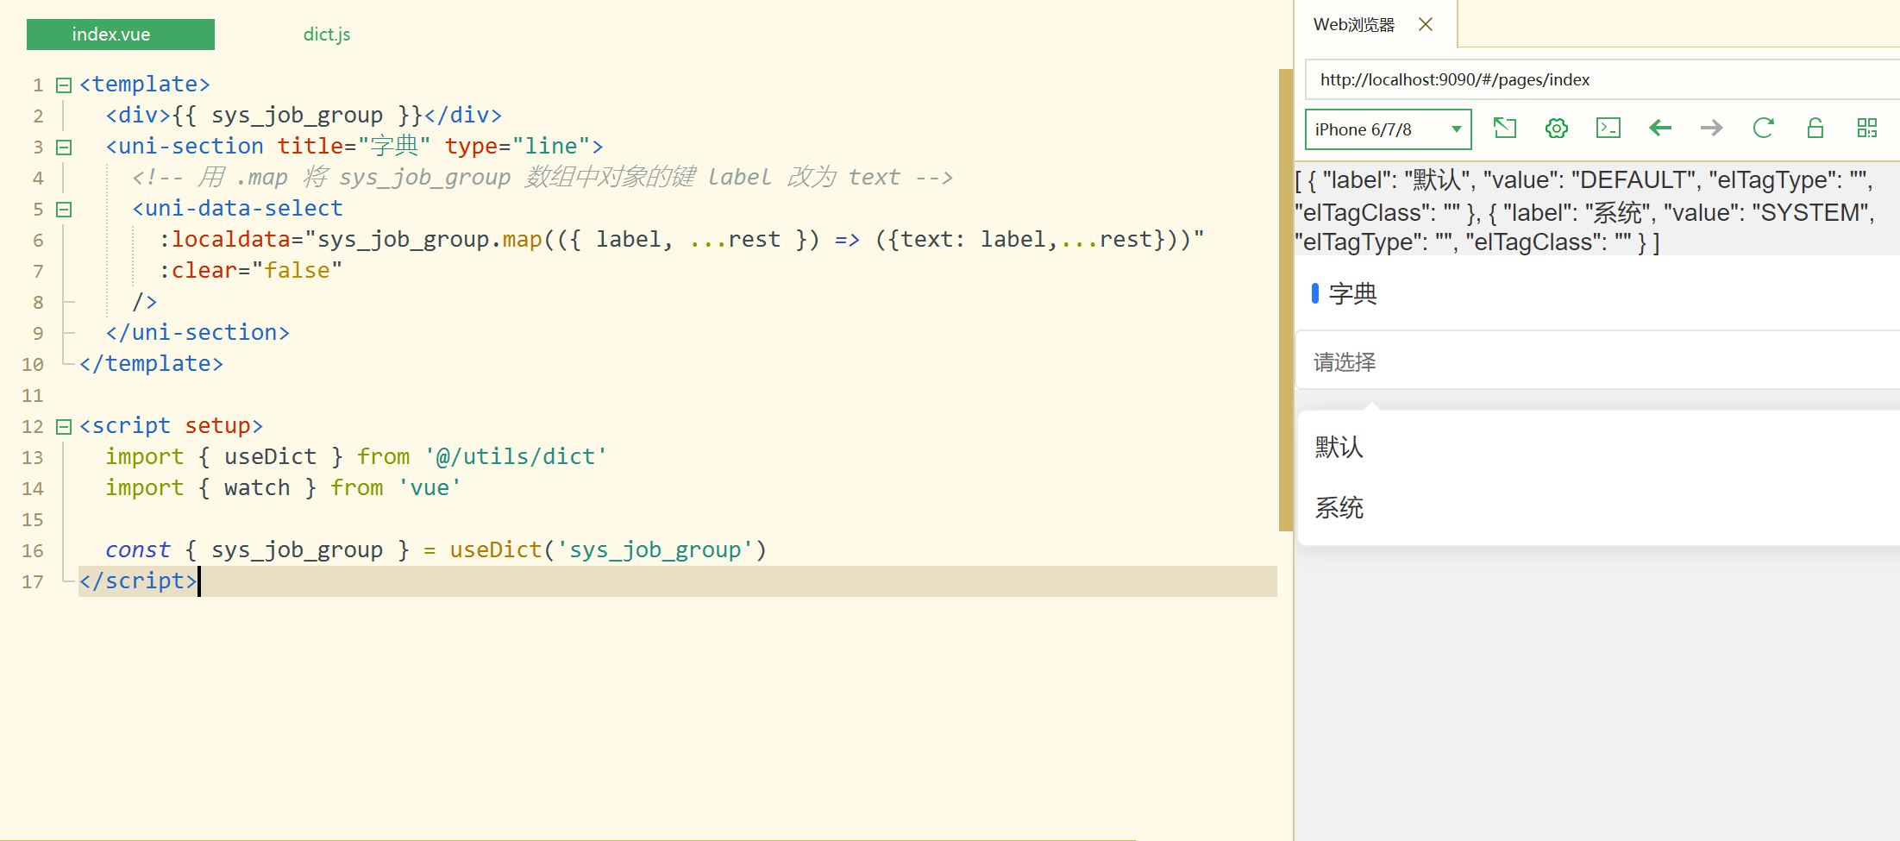The width and height of the screenshot is (1900, 841).
Task: Collapse the script setup block on line 12
Action: [x=63, y=426]
